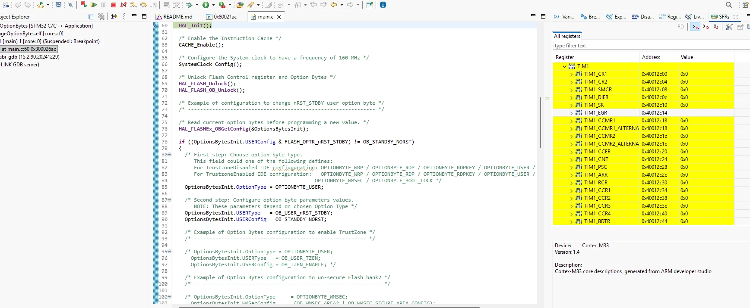The width and height of the screenshot is (750, 308).
Task: Open Run configurations dropdown arrow
Action: coord(213,5)
